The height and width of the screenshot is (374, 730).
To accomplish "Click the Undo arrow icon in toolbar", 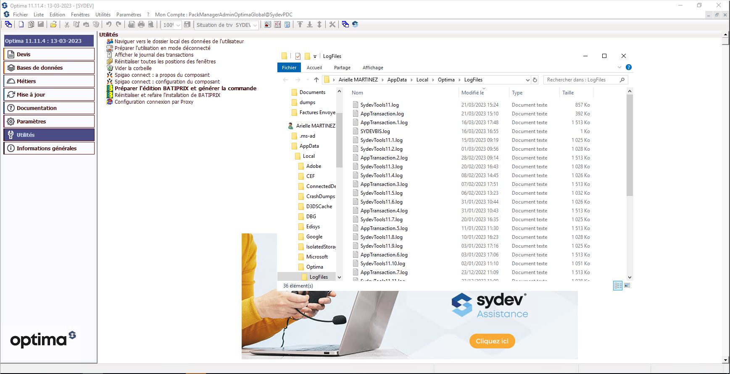I will 109,24.
